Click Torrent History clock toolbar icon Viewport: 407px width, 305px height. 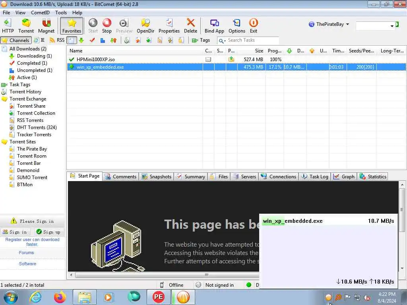pos(127,40)
